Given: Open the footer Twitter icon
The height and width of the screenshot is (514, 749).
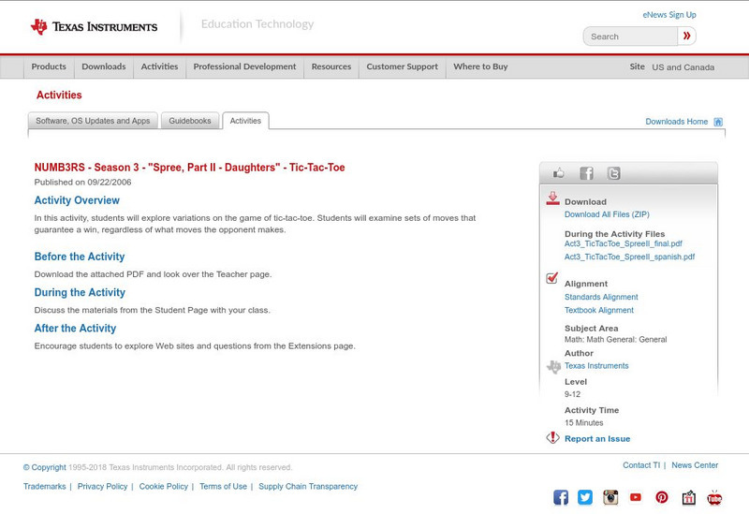Looking at the screenshot, I should pyautogui.click(x=585, y=497).
